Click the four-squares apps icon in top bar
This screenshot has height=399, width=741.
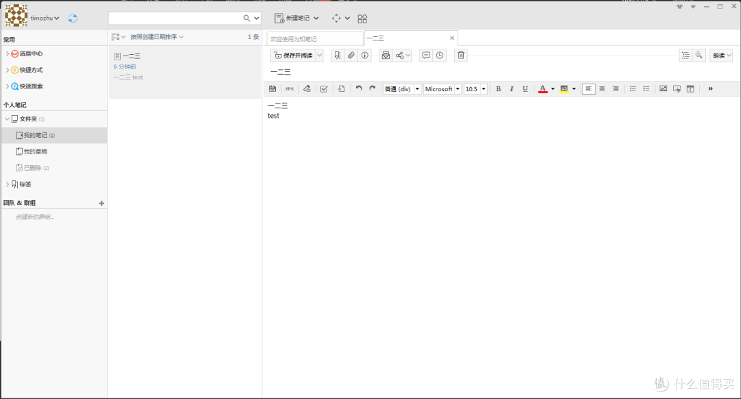click(362, 19)
